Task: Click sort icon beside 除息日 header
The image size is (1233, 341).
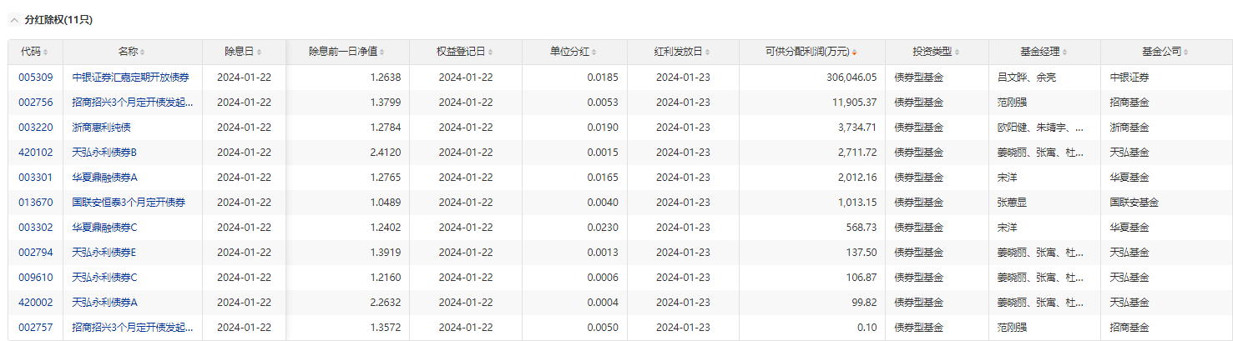Action: point(259,52)
